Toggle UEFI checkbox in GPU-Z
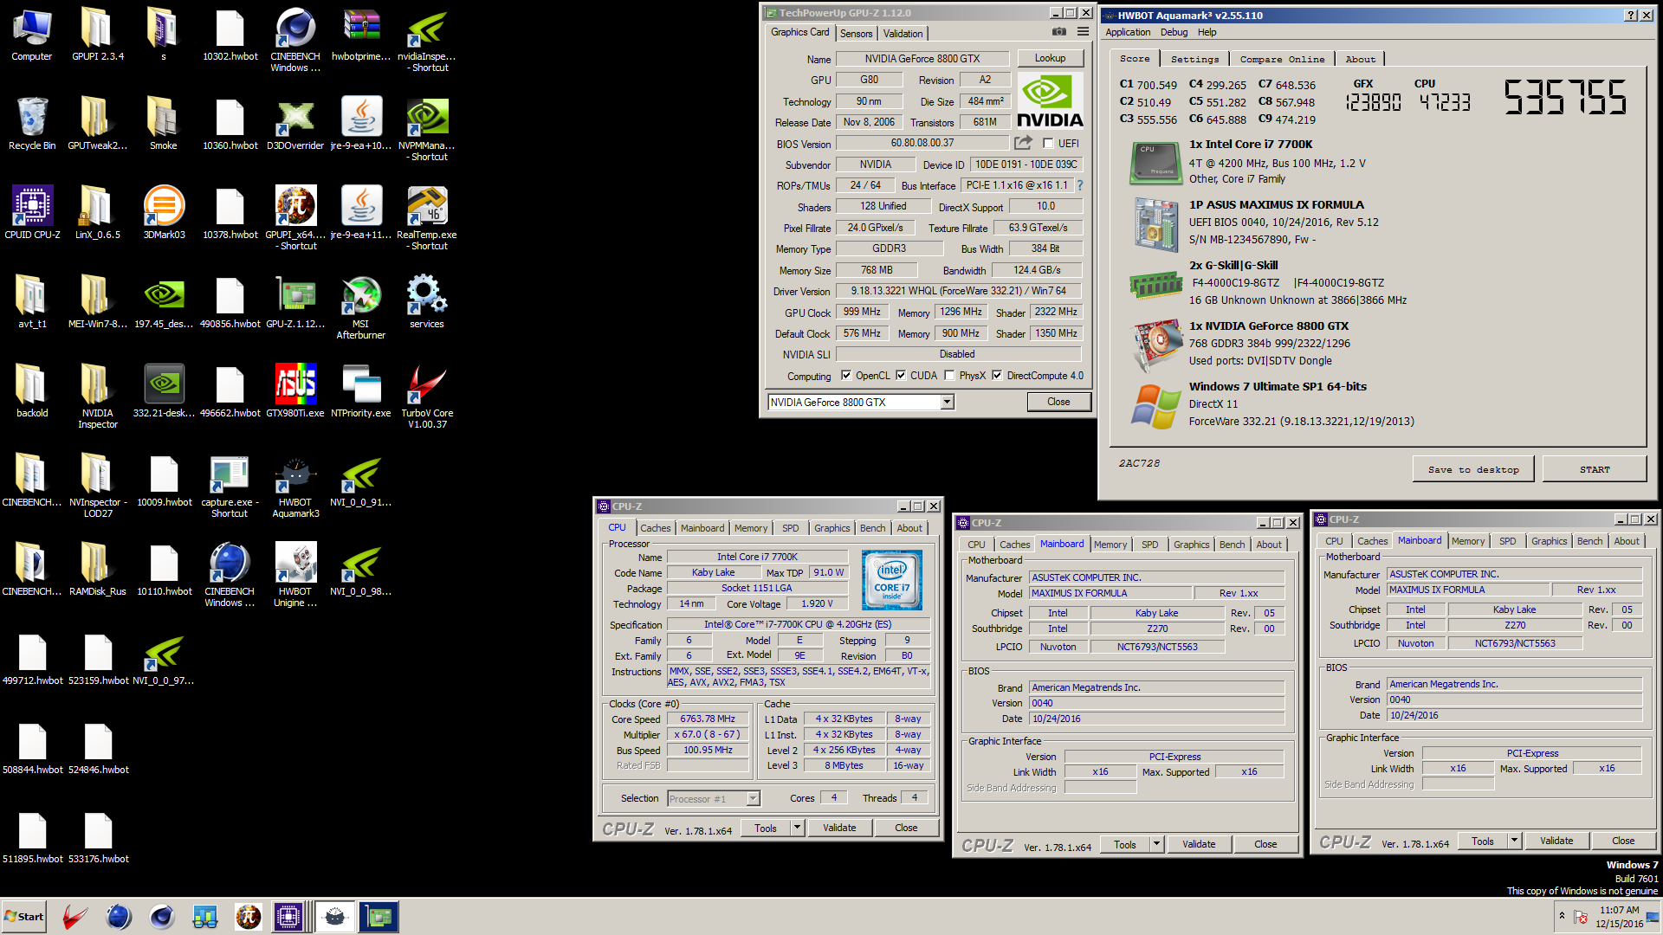The width and height of the screenshot is (1663, 935). [1048, 144]
